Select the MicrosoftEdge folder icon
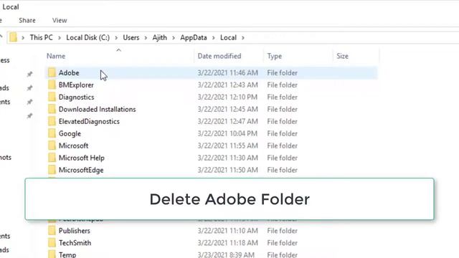Viewport: 459px width, 258px height. tap(52, 170)
